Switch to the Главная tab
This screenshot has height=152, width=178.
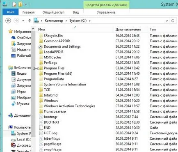coord(28,12)
